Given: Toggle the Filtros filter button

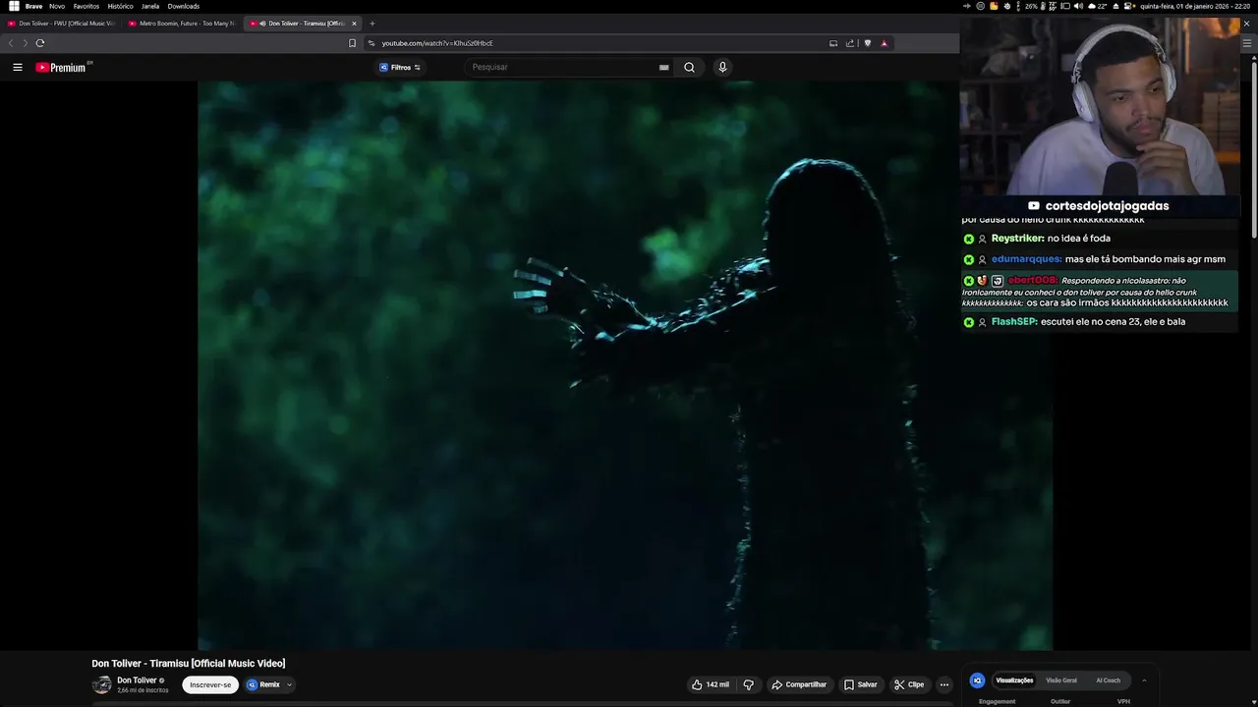Looking at the screenshot, I should 400,68.
